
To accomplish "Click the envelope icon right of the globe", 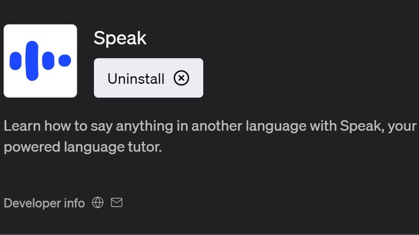I will coord(117,203).
